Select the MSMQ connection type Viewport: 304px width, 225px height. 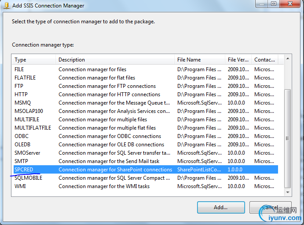click(22, 103)
